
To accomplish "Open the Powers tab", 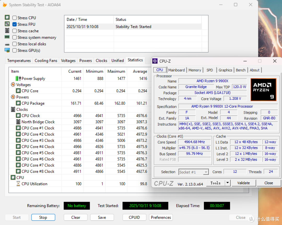I will [x=86, y=61].
